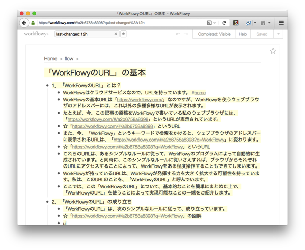Screen dimensions: 305x250
Task: Clear the search with the X icon
Action: [x=116, y=34]
